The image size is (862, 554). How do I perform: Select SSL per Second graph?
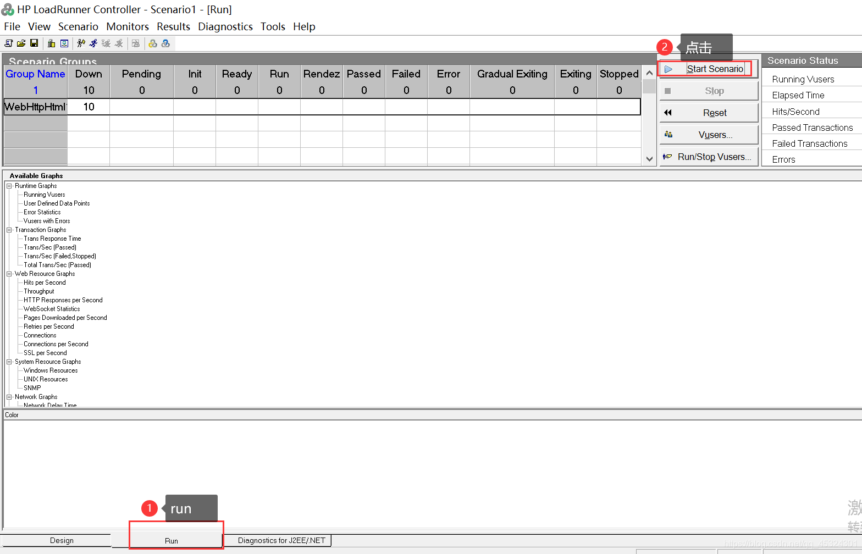click(45, 353)
